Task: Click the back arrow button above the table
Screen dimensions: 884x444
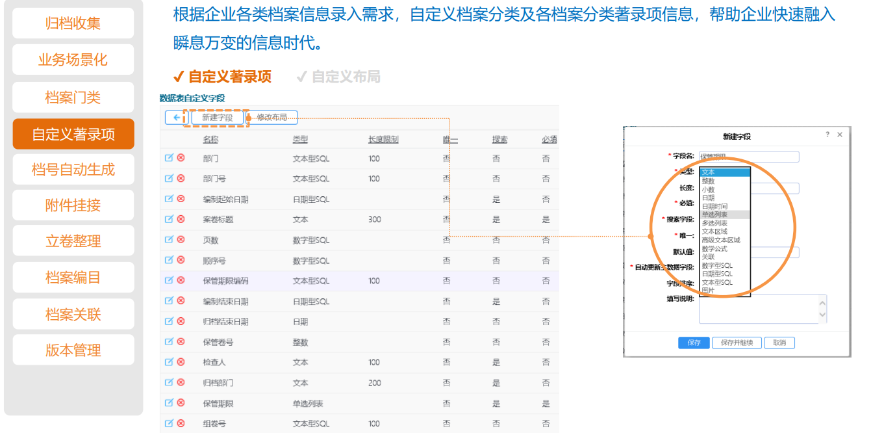Action: coord(174,118)
